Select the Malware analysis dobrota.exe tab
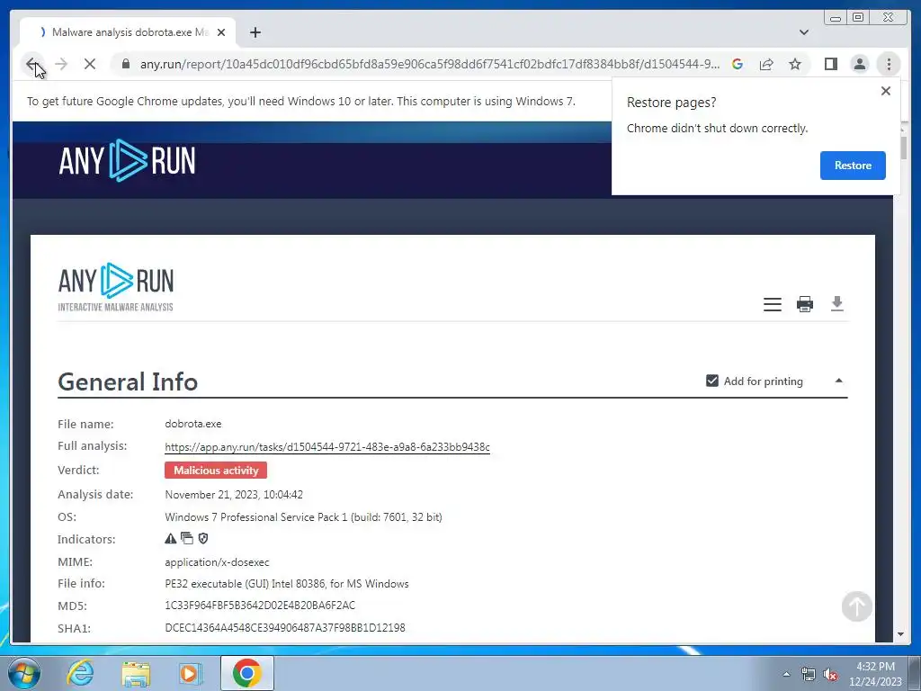The width and height of the screenshot is (921, 691). pyautogui.click(x=128, y=32)
